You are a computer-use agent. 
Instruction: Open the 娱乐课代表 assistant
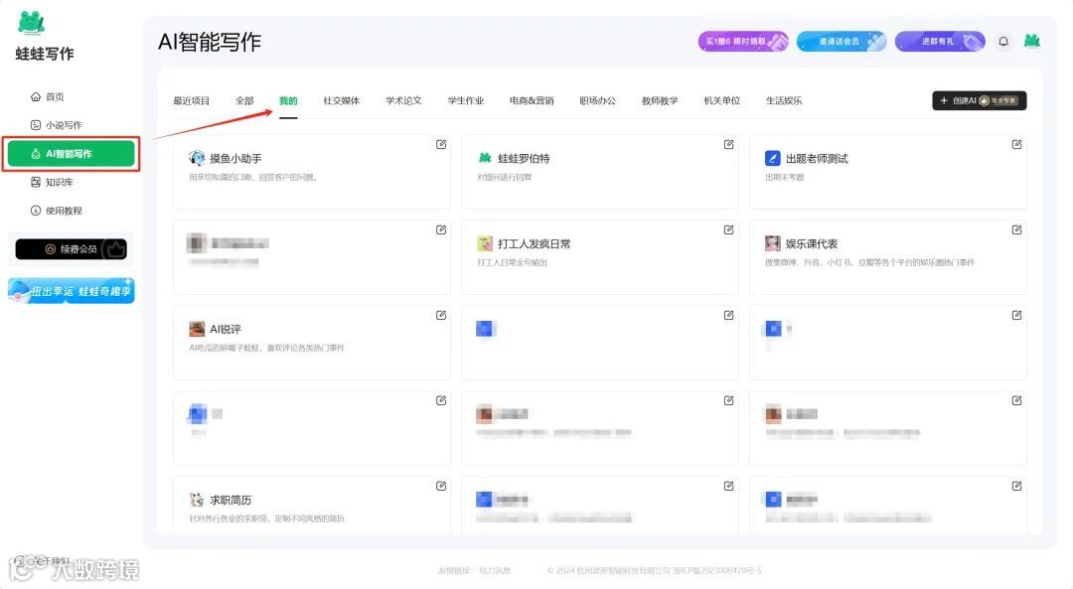pyautogui.click(x=887, y=257)
